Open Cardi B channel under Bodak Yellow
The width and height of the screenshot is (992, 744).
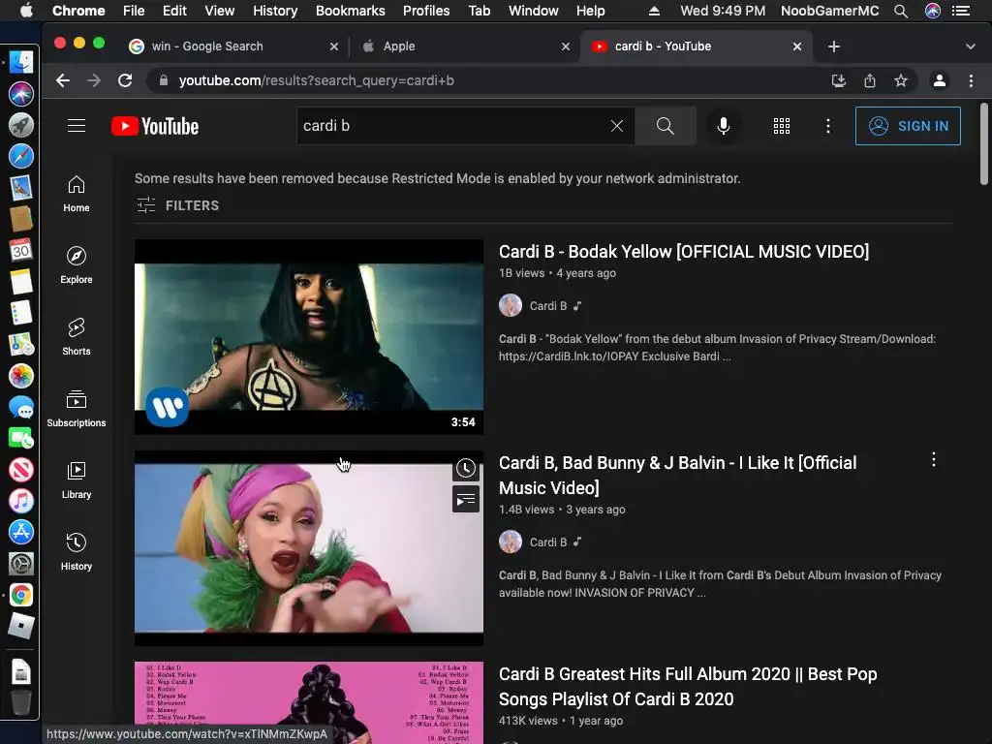coord(548,306)
